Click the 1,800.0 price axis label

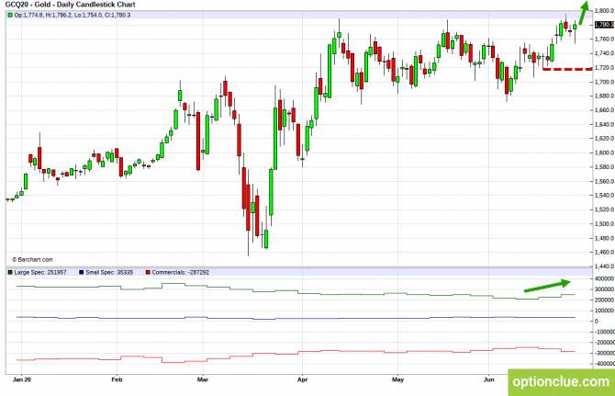pyautogui.click(x=604, y=11)
